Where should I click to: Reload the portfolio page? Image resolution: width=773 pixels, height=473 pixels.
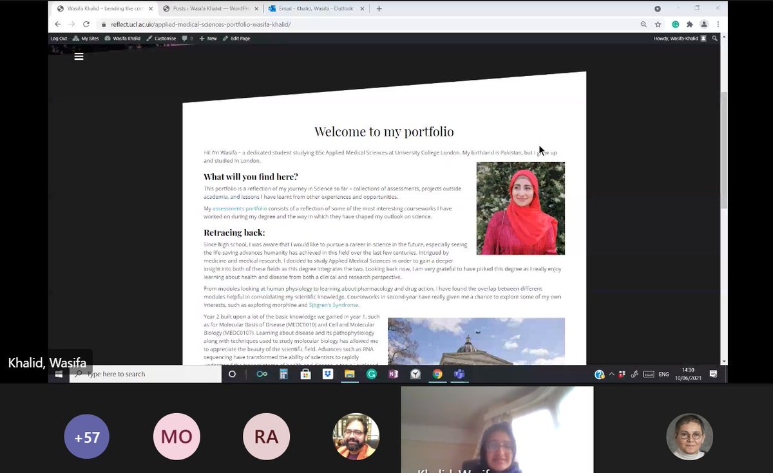pos(86,24)
